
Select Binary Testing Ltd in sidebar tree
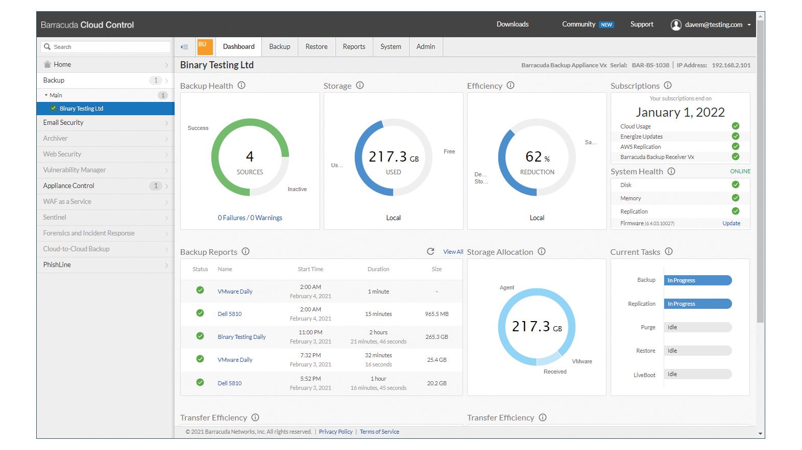click(81, 109)
